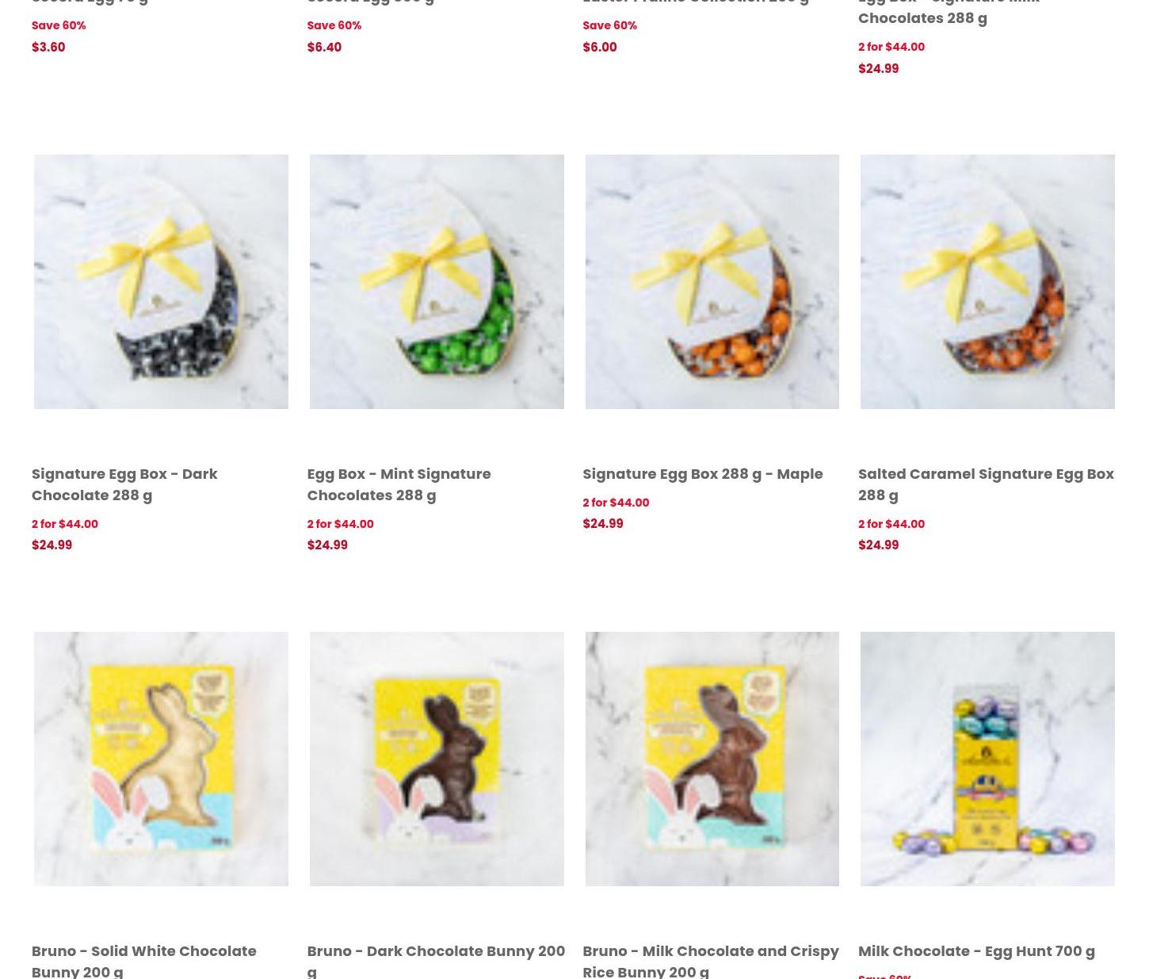Open the Maple Signature Egg Box image
The height and width of the screenshot is (979, 1149).
click(x=712, y=281)
